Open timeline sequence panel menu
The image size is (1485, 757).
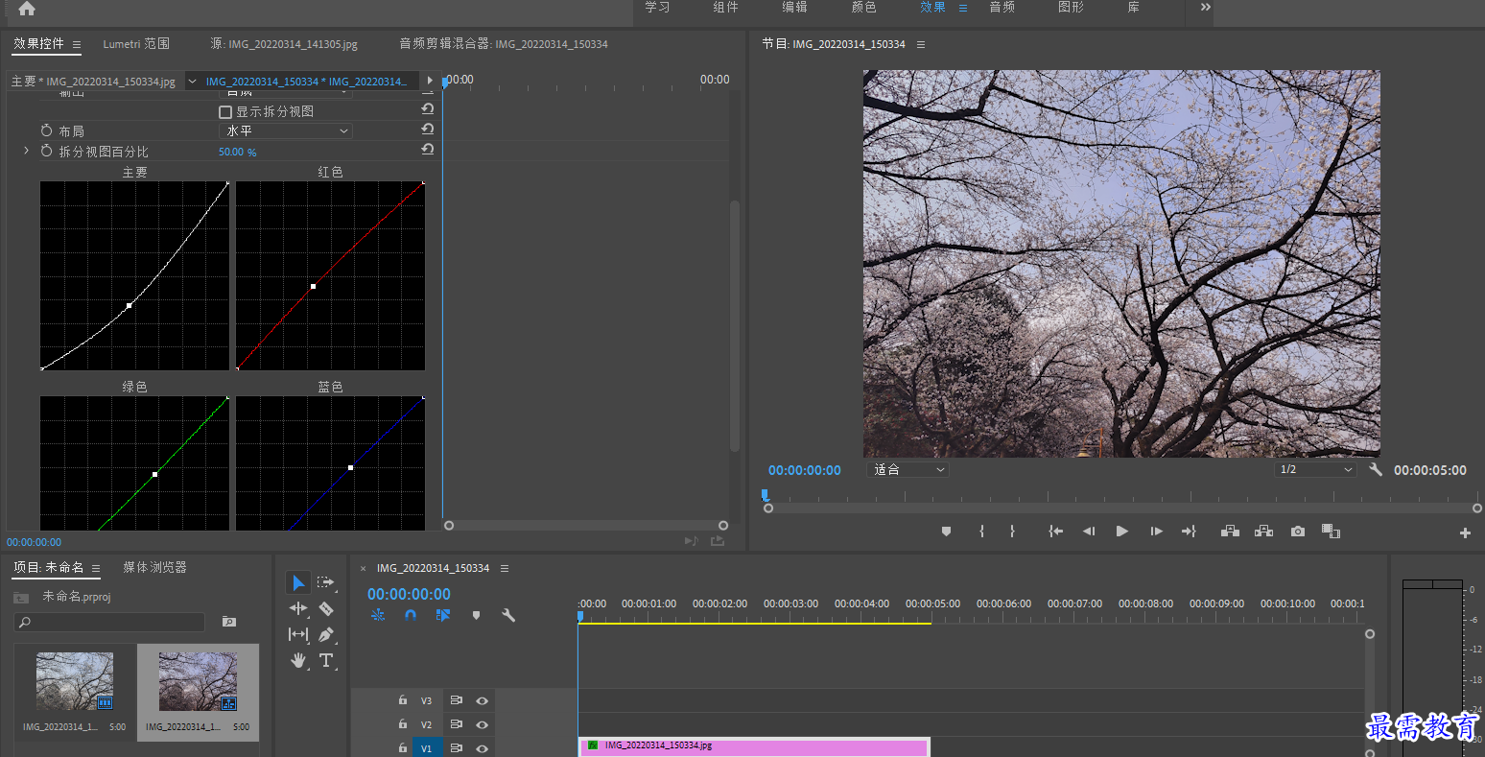click(x=505, y=568)
